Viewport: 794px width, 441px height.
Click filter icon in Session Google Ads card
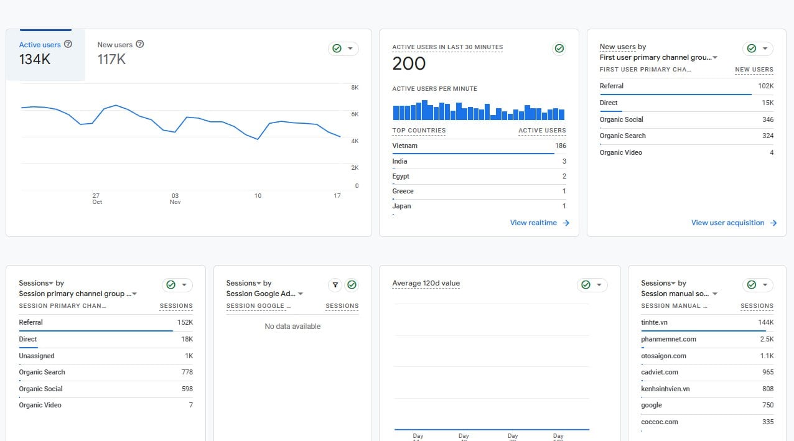pos(335,285)
